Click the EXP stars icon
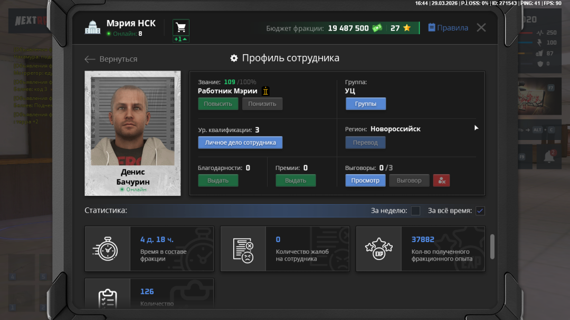This screenshot has width=570, height=320. point(378,249)
